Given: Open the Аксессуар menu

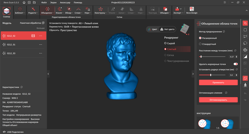Looking at the screenshot, I should point(65,3).
